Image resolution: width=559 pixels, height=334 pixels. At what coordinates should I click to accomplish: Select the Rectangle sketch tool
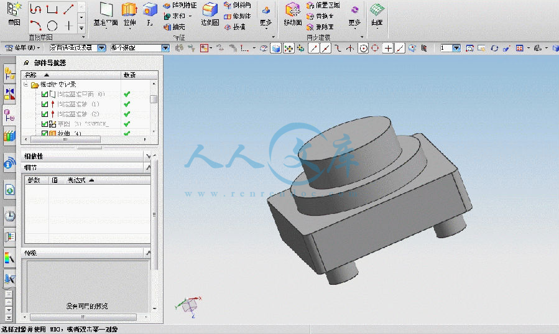click(x=52, y=9)
